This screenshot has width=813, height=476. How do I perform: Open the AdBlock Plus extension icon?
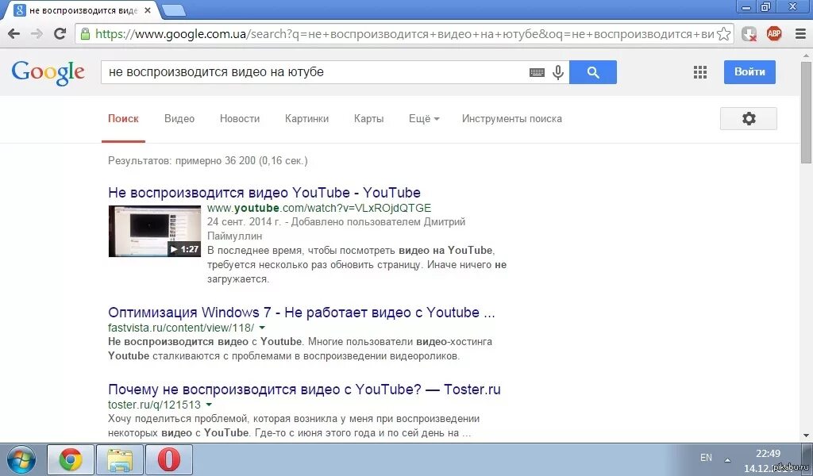pyautogui.click(x=774, y=34)
